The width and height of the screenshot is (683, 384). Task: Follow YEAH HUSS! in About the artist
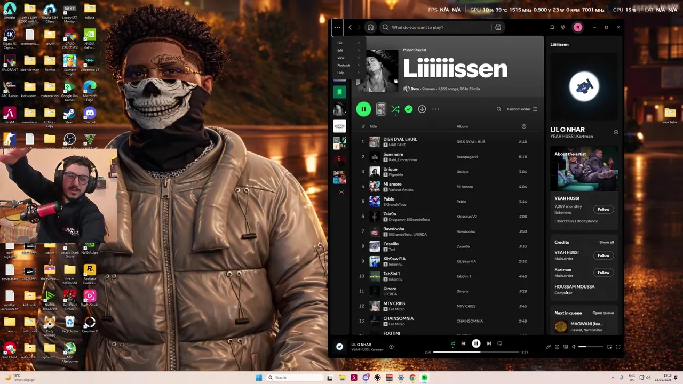[603, 209]
